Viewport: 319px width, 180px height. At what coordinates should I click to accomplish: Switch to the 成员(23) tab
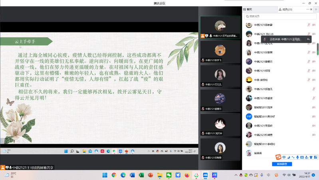point(285,9)
